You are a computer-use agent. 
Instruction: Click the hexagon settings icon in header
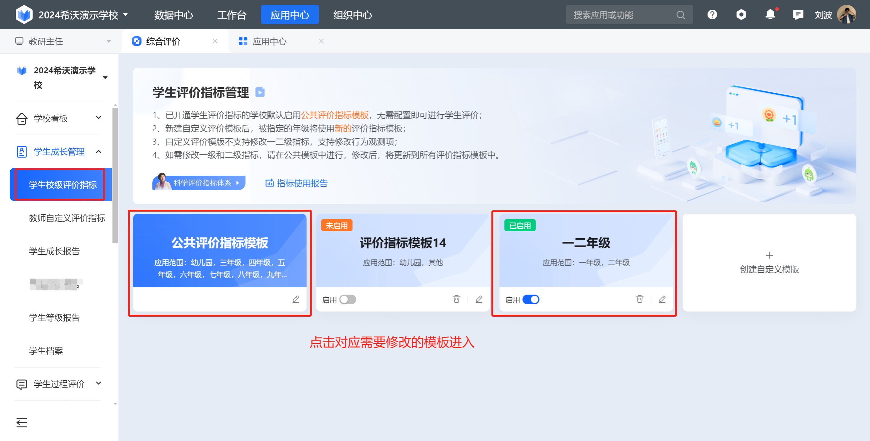click(741, 15)
